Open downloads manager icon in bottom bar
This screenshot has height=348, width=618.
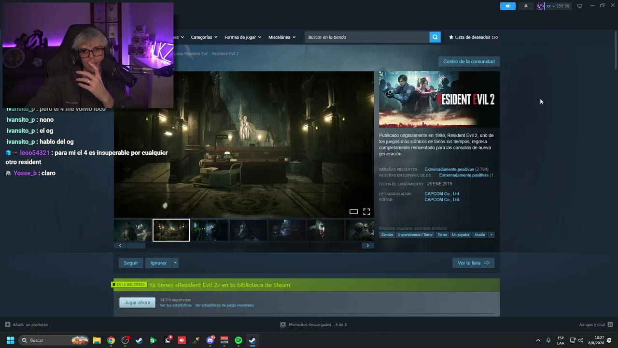283,325
